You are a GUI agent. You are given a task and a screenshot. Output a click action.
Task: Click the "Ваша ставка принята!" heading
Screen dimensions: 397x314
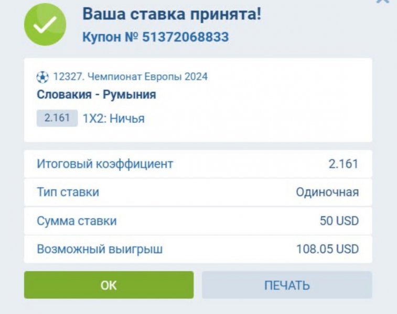pos(171,15)
